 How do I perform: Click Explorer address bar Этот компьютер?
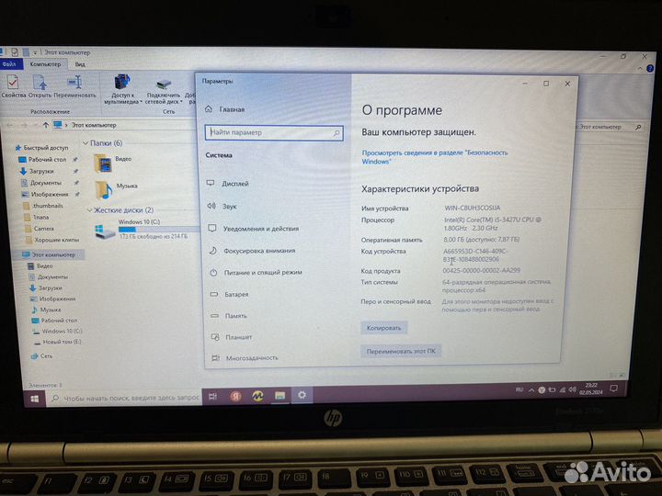pos(94,125)
